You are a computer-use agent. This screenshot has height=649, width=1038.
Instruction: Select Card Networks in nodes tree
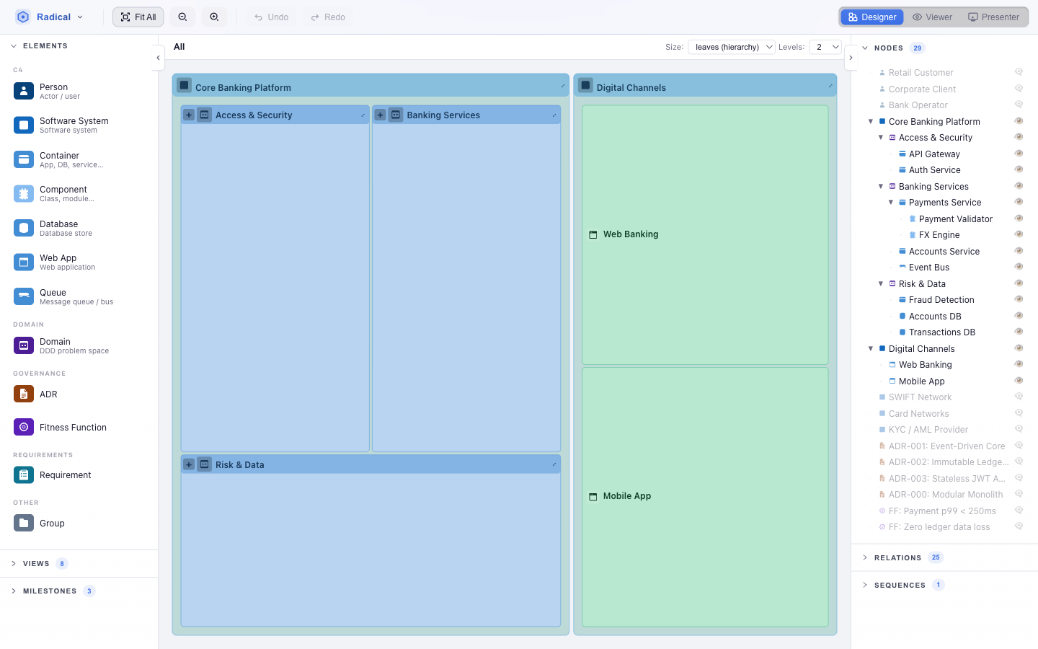tap(919, 413)
